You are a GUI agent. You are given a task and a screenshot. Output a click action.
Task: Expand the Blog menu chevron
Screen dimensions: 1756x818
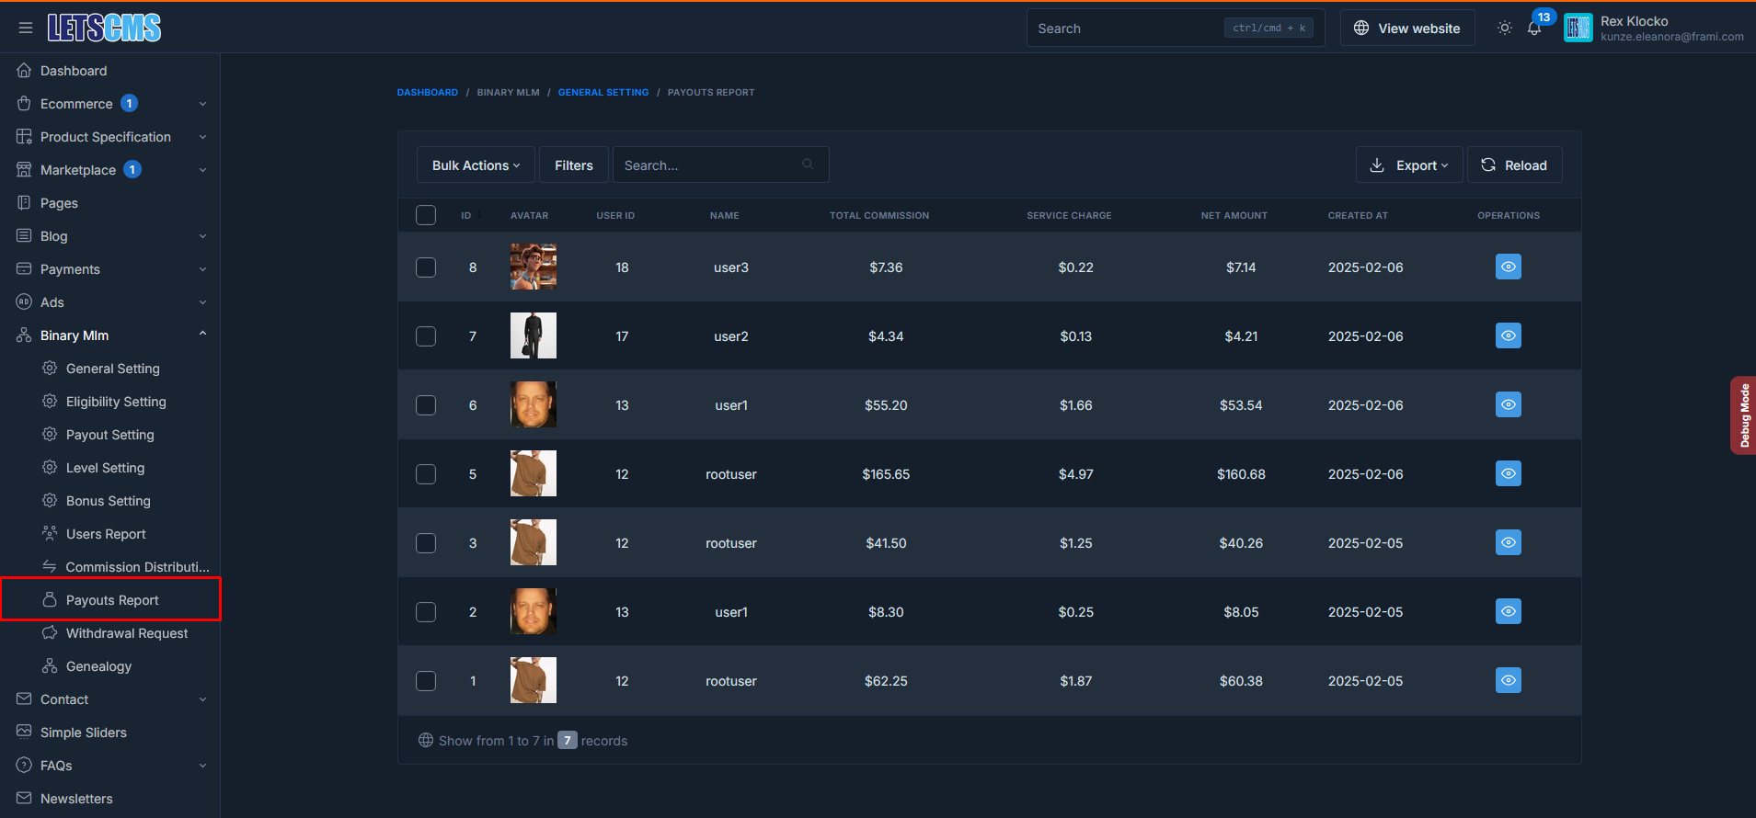pos(202,236)
